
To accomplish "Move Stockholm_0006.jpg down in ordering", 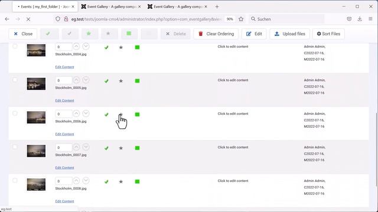I will pyautogui.click(x=86, y=114).
